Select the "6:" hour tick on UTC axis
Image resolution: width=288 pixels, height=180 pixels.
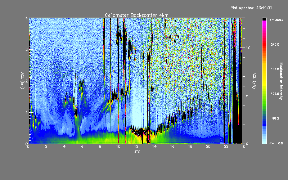point(83,147)
